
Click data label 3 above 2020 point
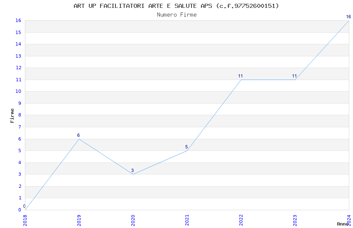coord(132,170)
